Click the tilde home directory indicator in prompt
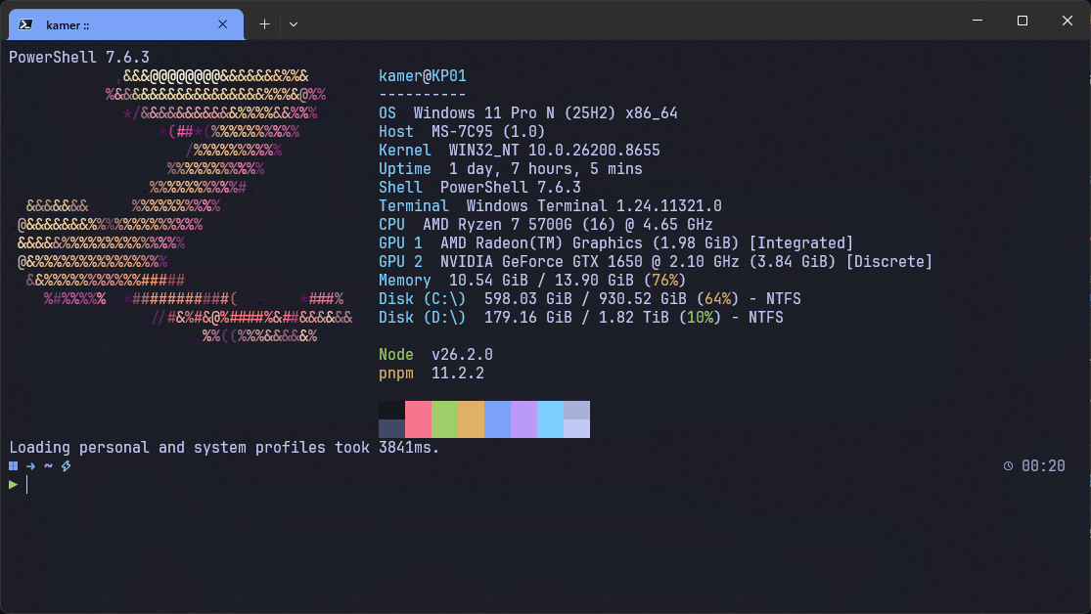1091x614 pixels. click(48, 466)
